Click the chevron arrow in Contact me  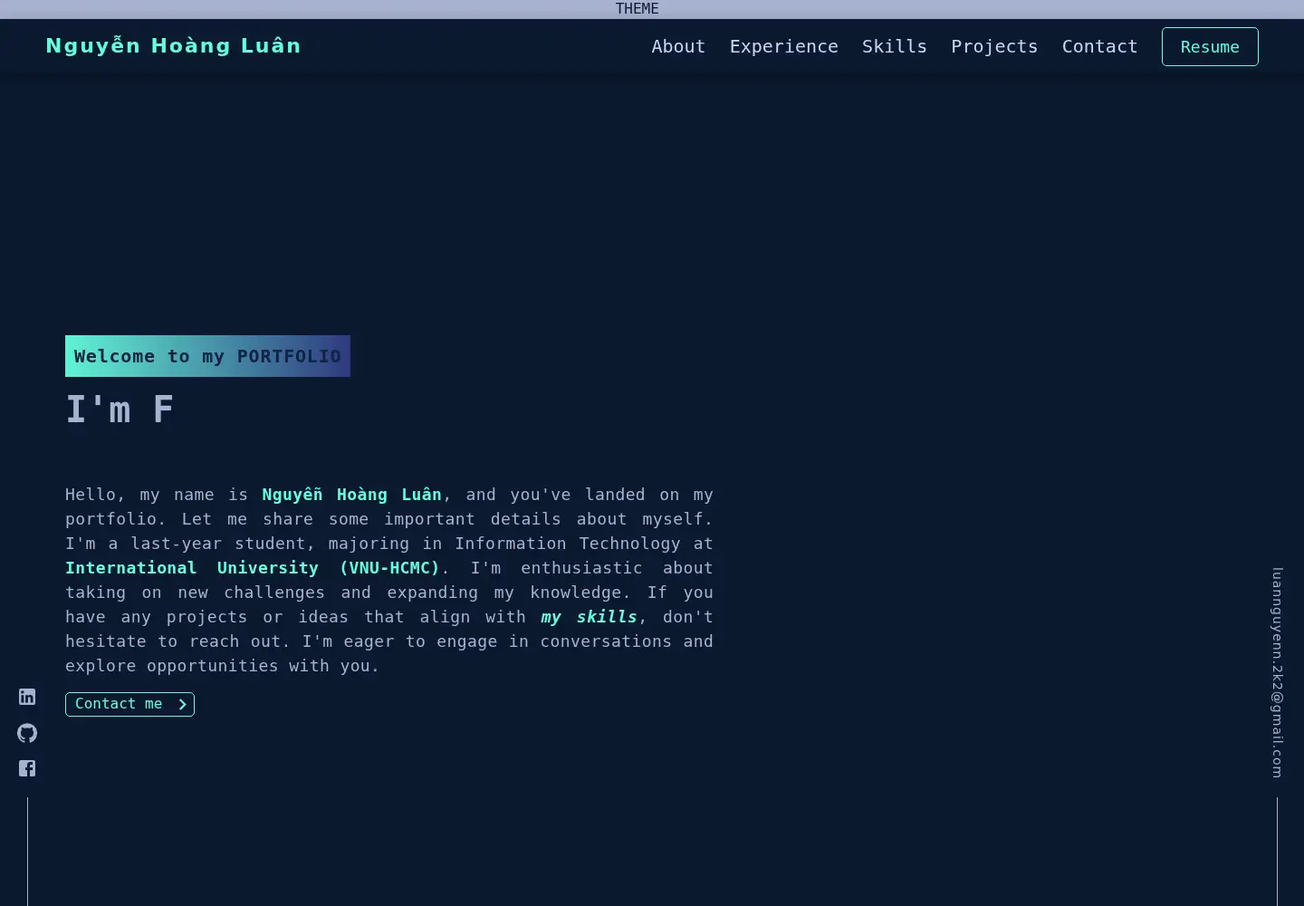click(182, 704)
